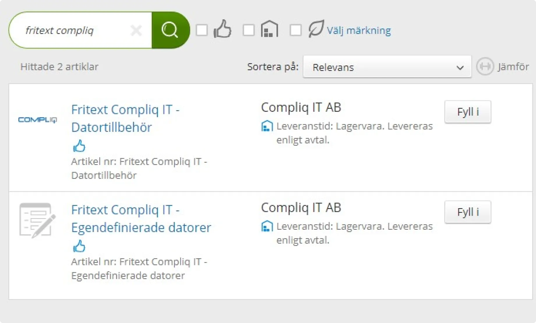Open the 'Välj märkning' link
This screenshot has height=323, width=536.
pos(359,30)
